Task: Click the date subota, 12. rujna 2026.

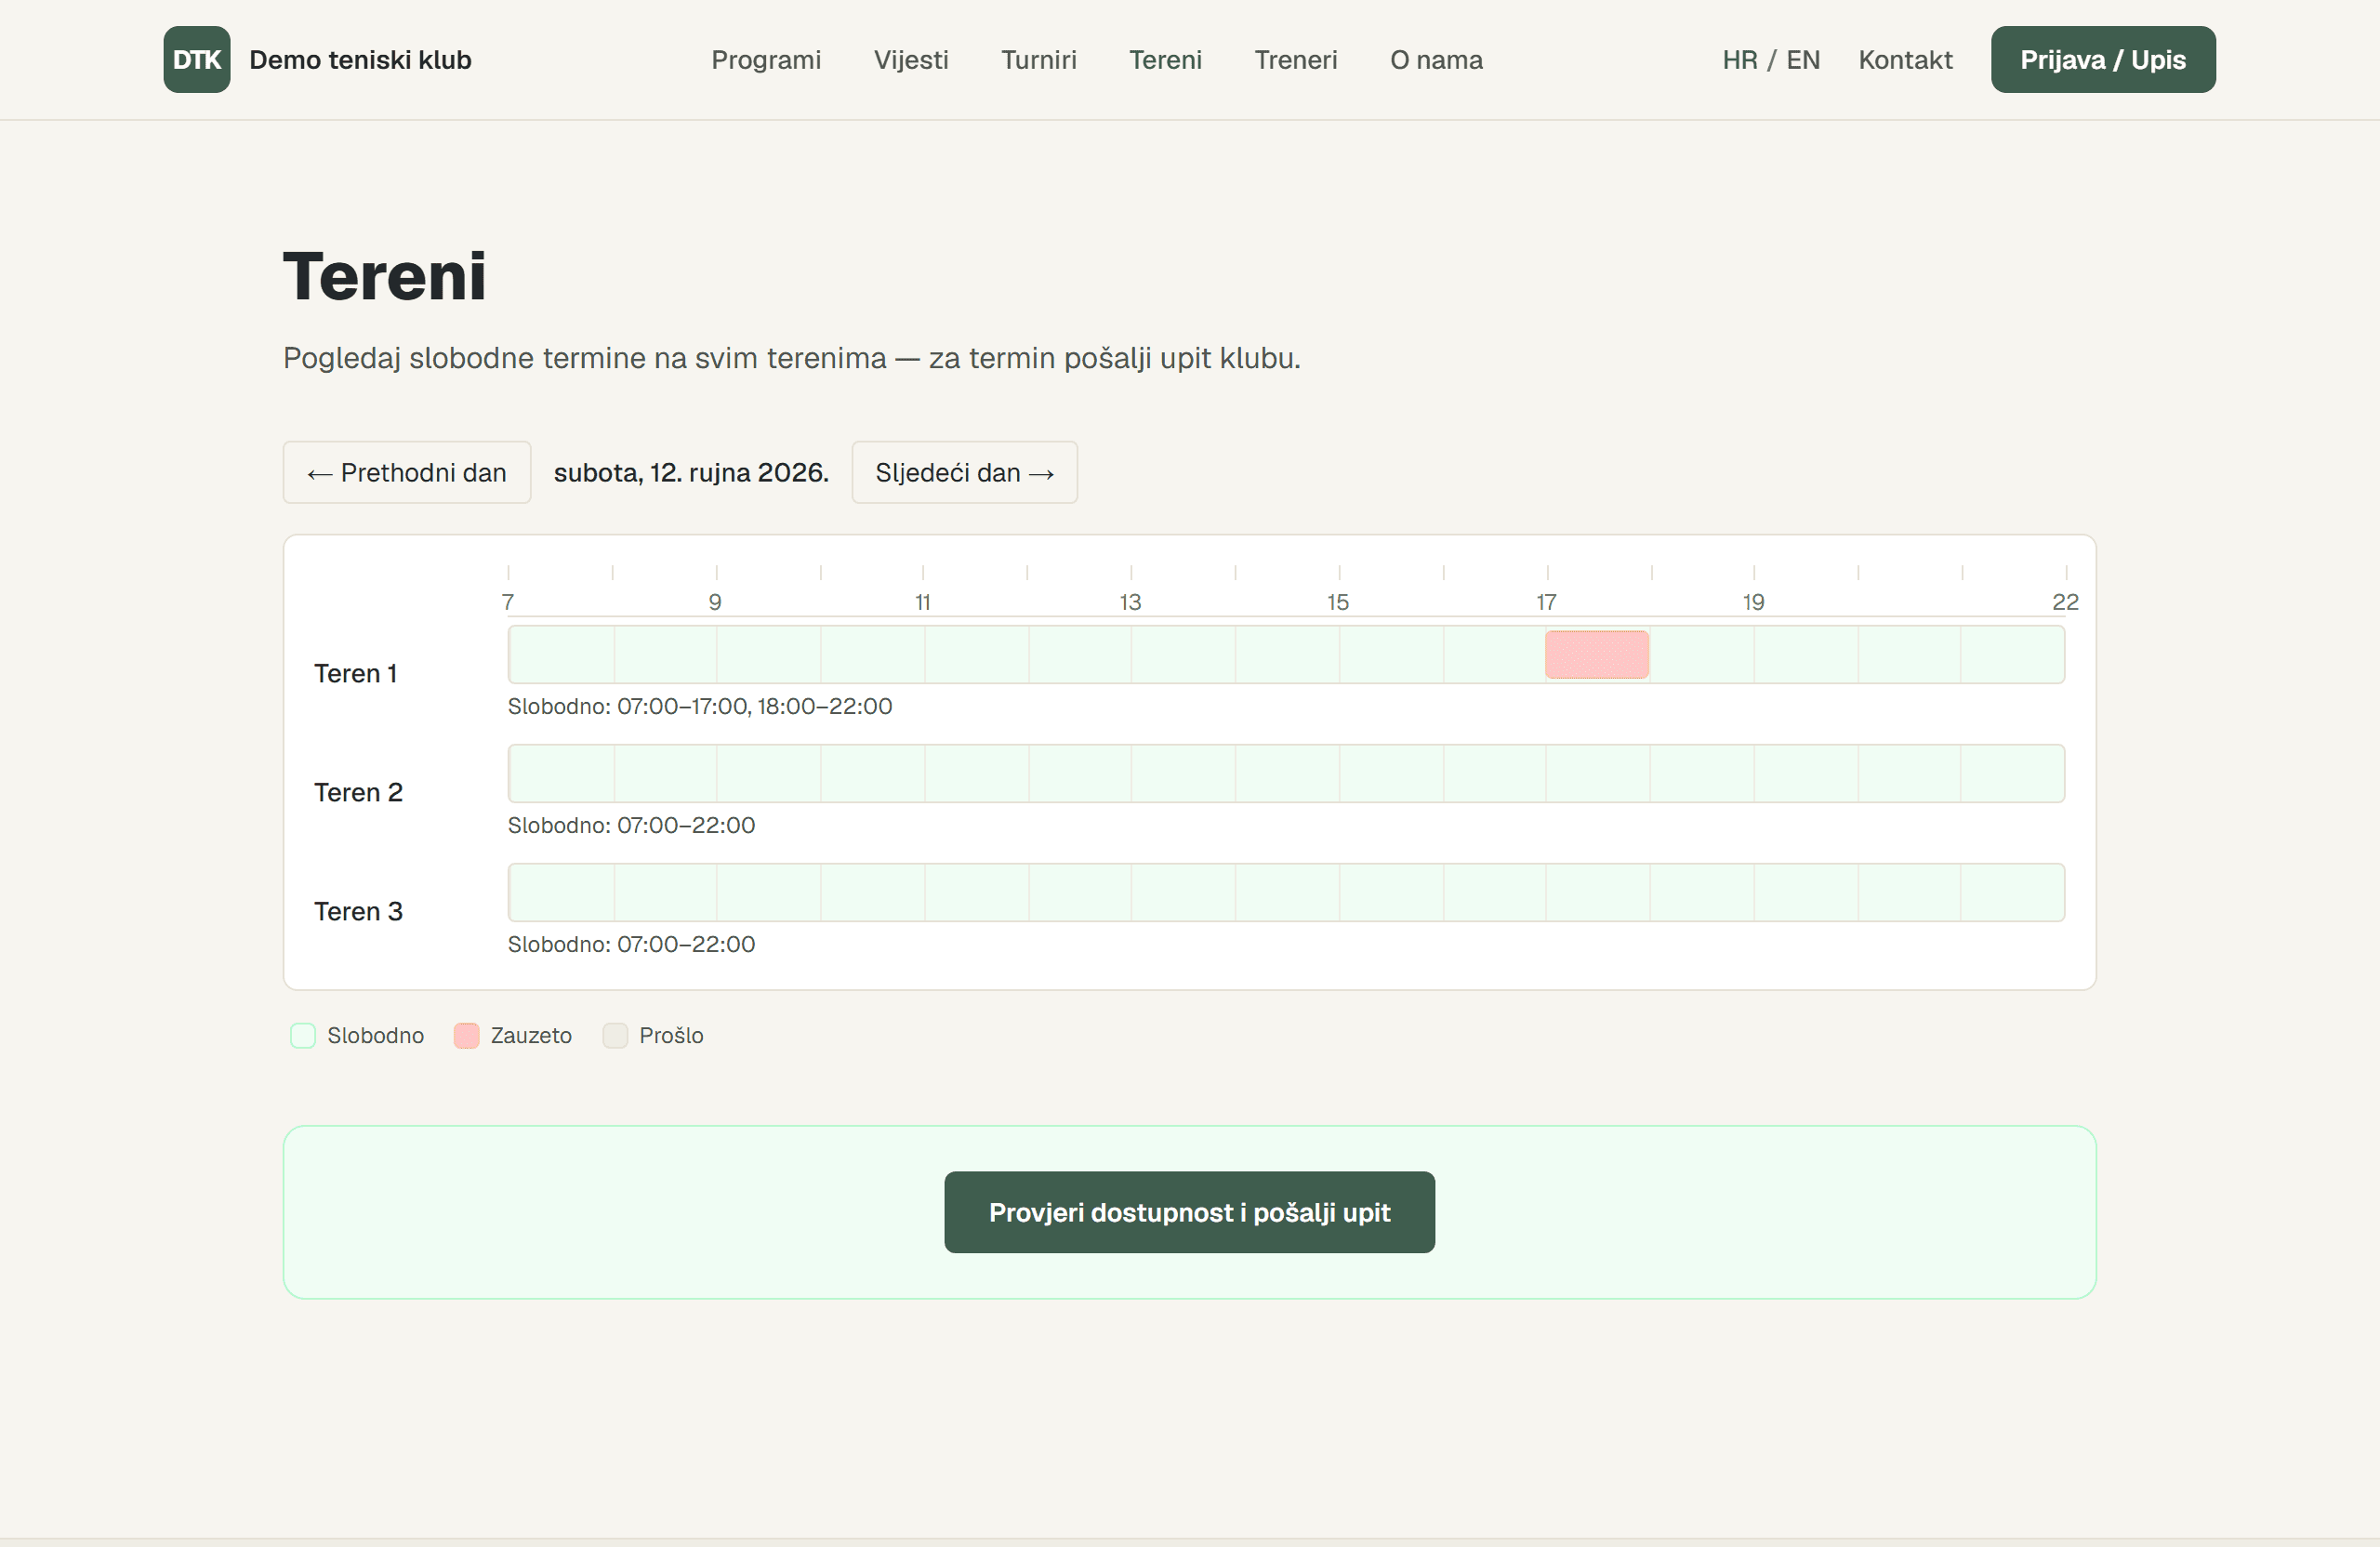Action: [691, 472]
